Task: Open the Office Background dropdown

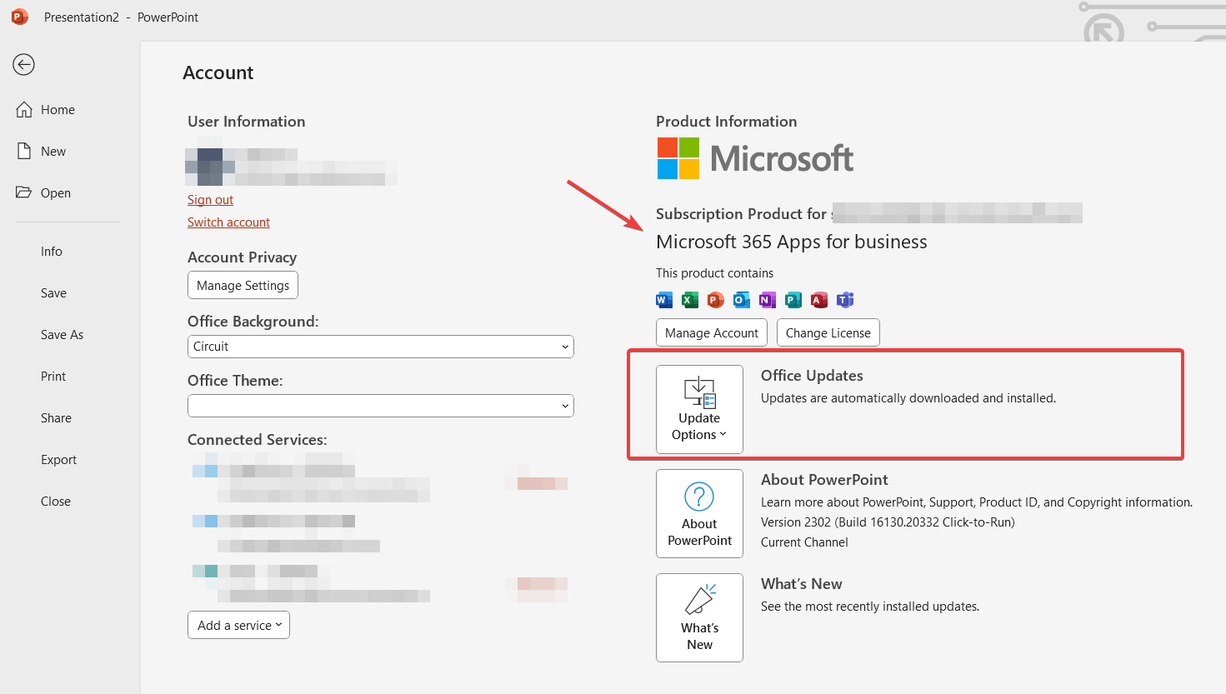Action: click(380, 347)
